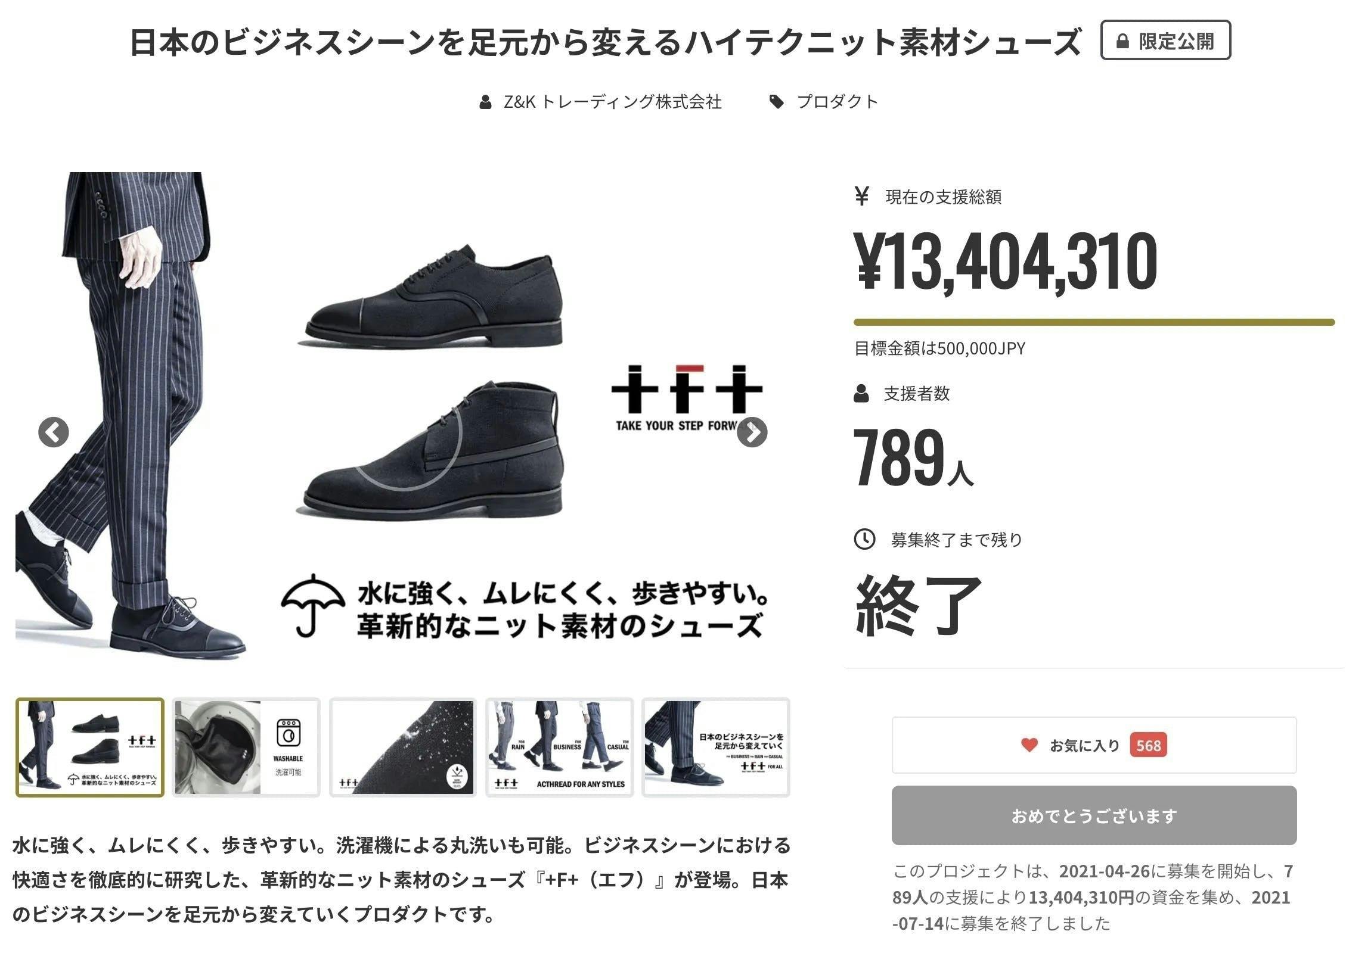This screenshot has width=1346, height=953.
Task: Click the lock icon in 限定公開 badge
Action: (x=1122, y=41)
